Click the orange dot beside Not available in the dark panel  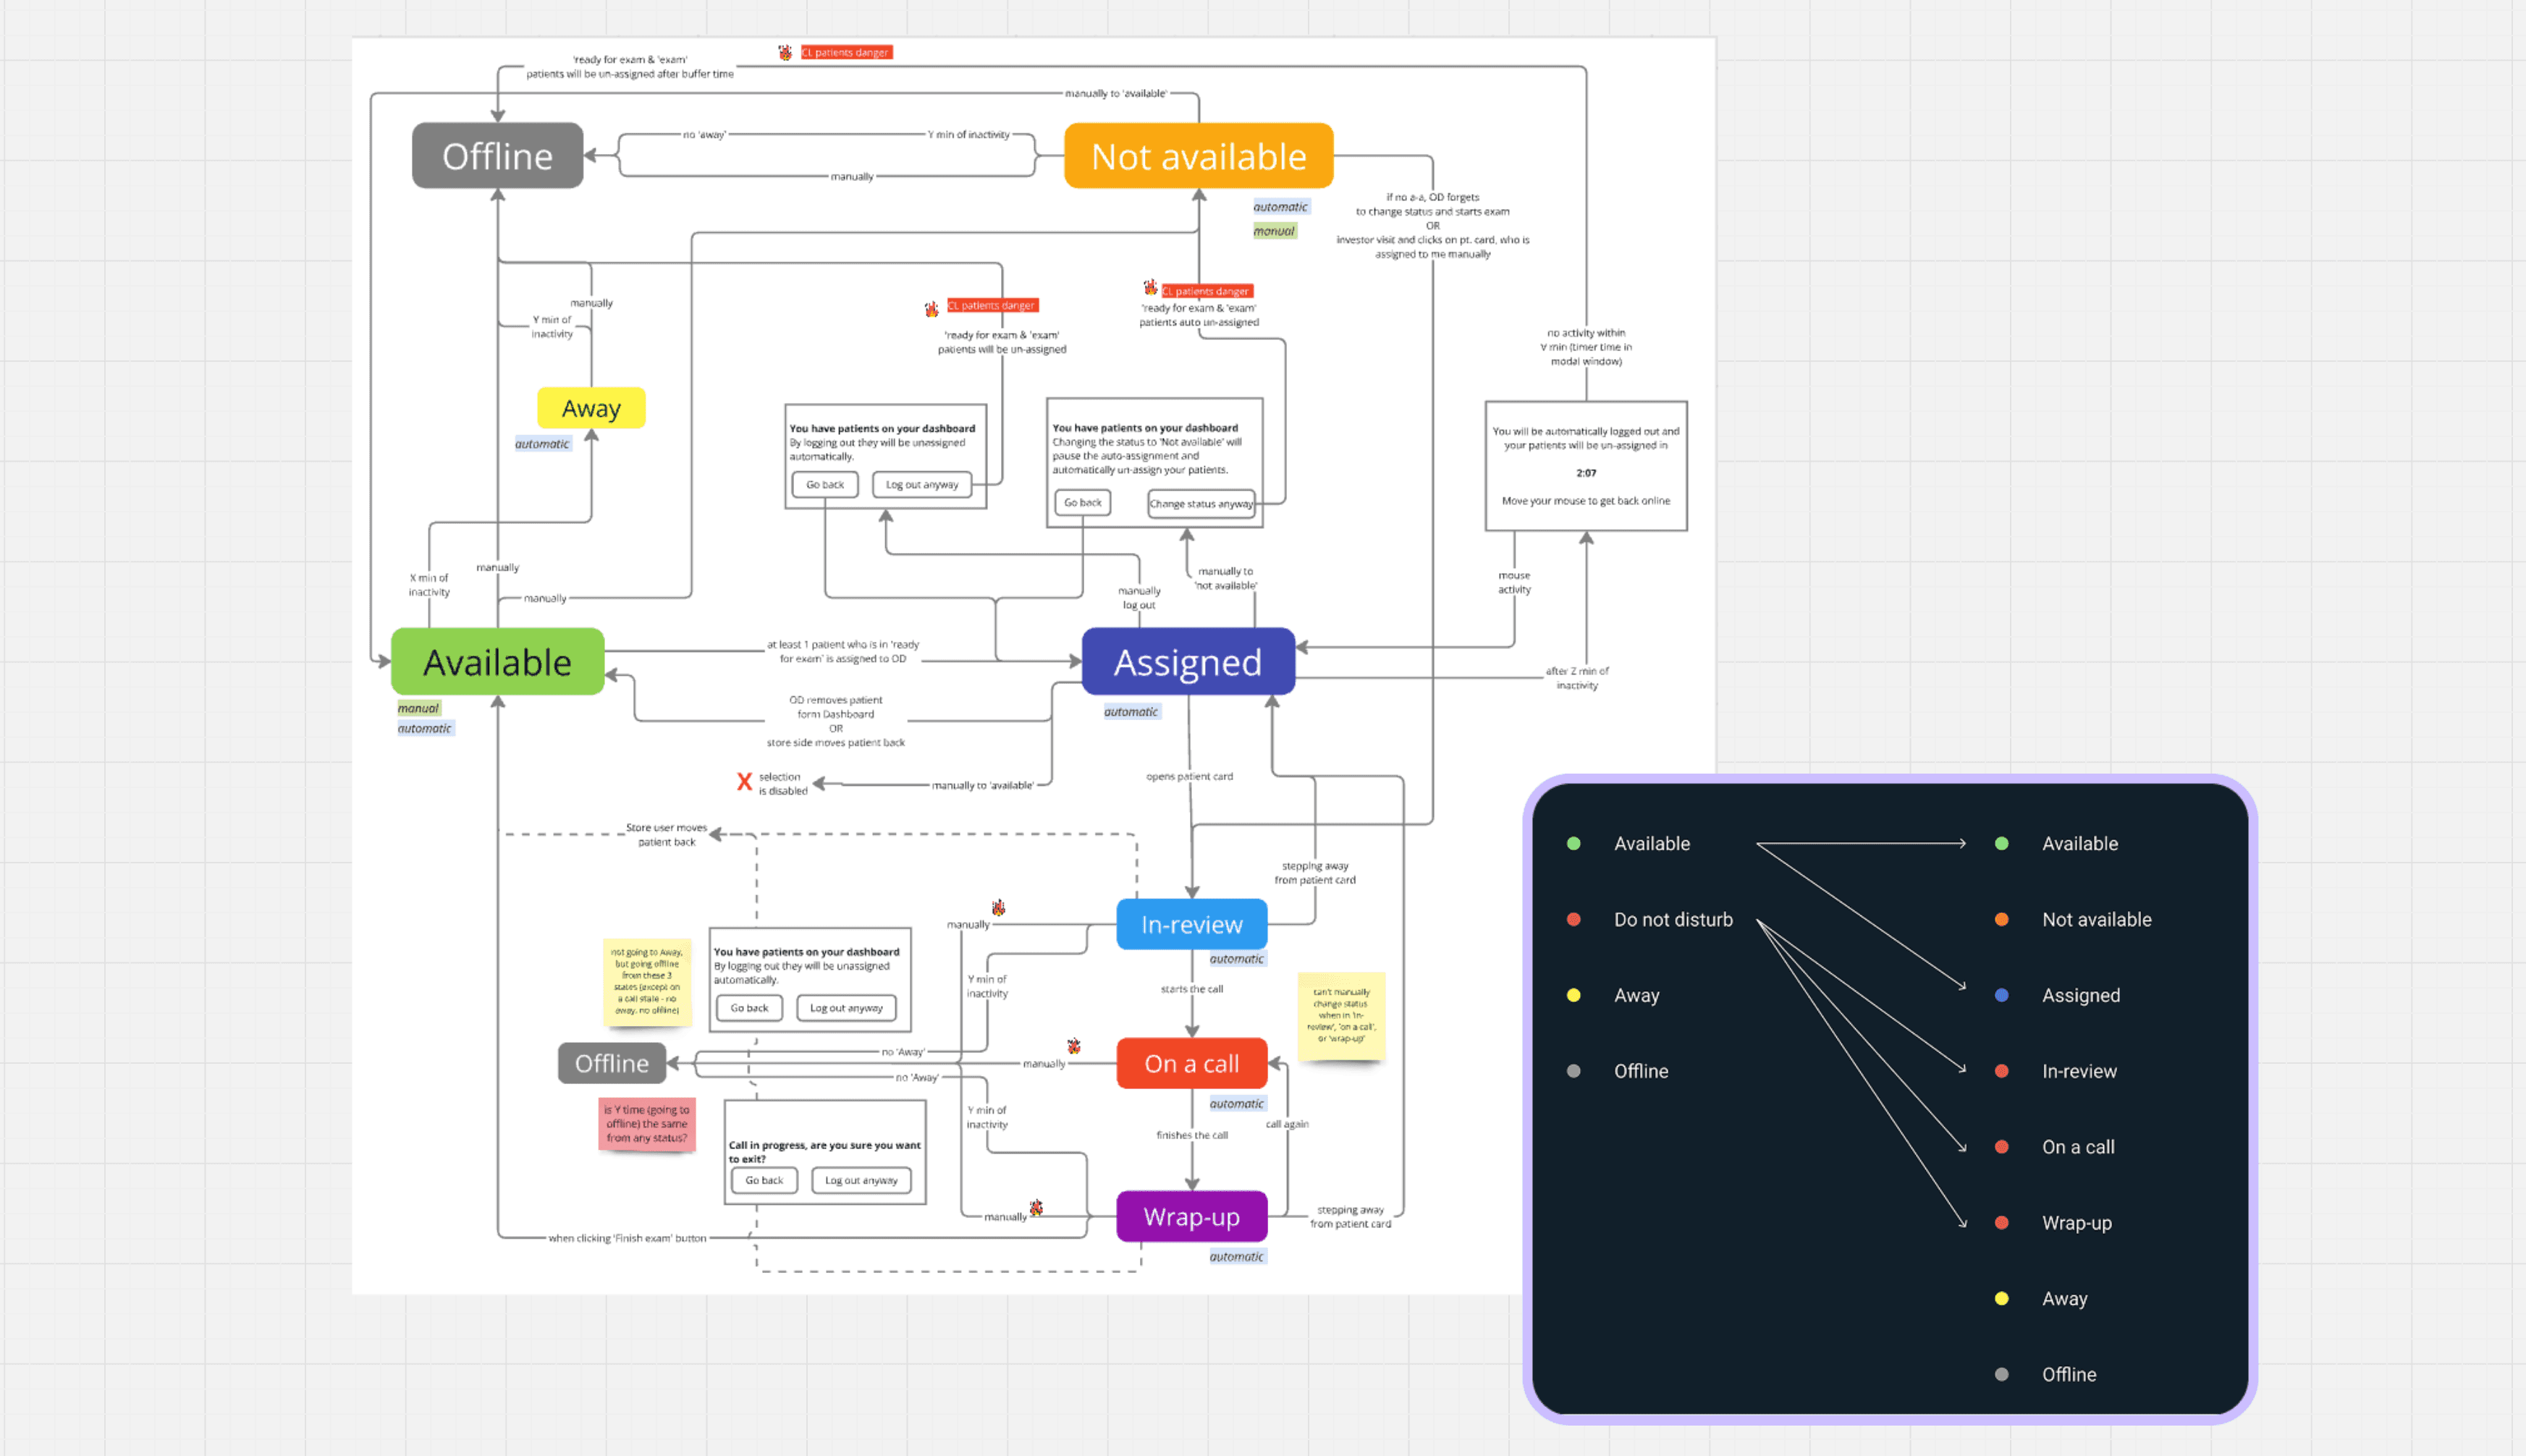pyautogui.click(x=2001, y=919)
